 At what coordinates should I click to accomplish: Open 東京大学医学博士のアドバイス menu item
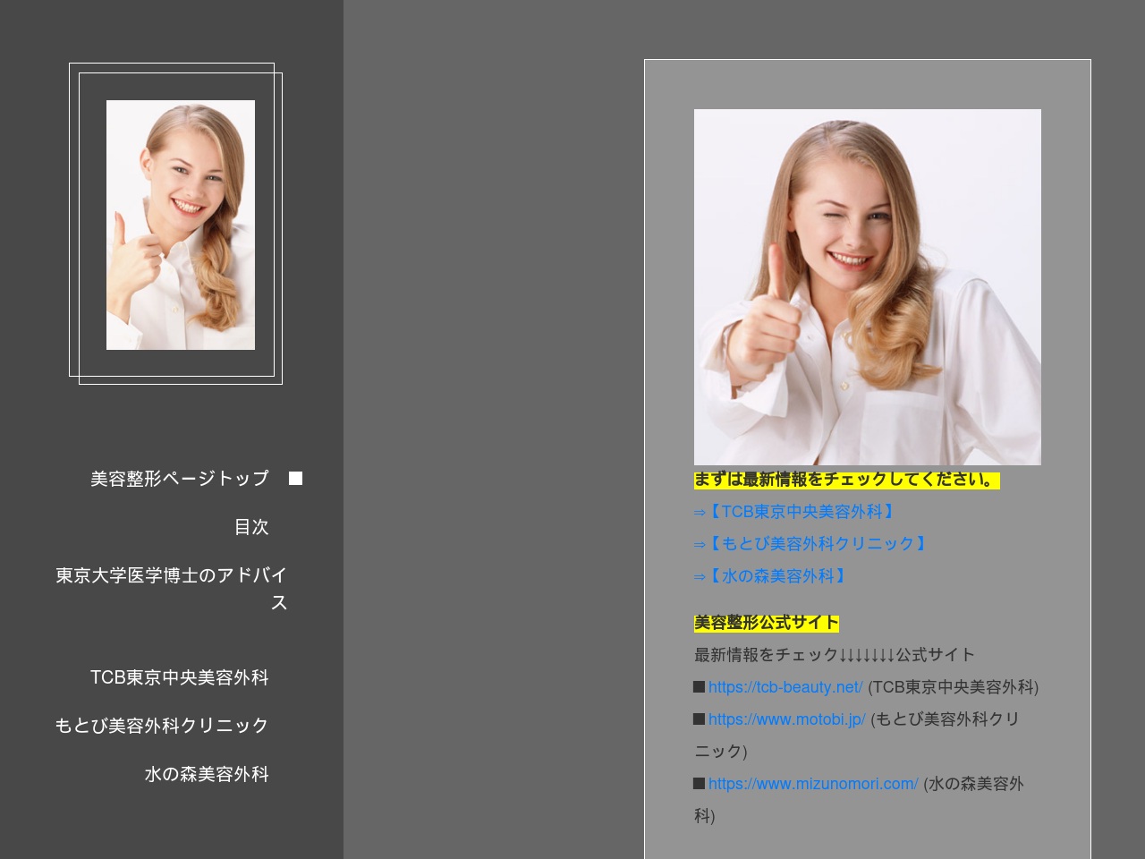point(171,589)
